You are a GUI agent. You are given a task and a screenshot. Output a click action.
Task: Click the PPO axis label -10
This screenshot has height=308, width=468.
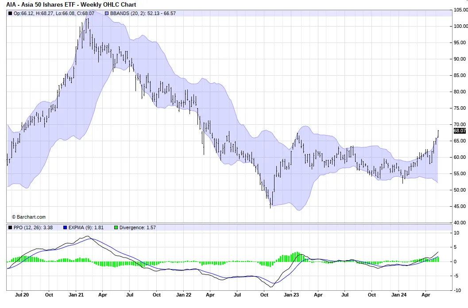[x=456, y=290]
